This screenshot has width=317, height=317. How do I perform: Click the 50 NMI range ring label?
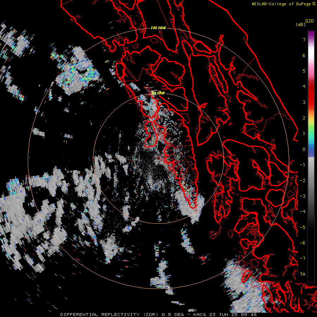158,93
